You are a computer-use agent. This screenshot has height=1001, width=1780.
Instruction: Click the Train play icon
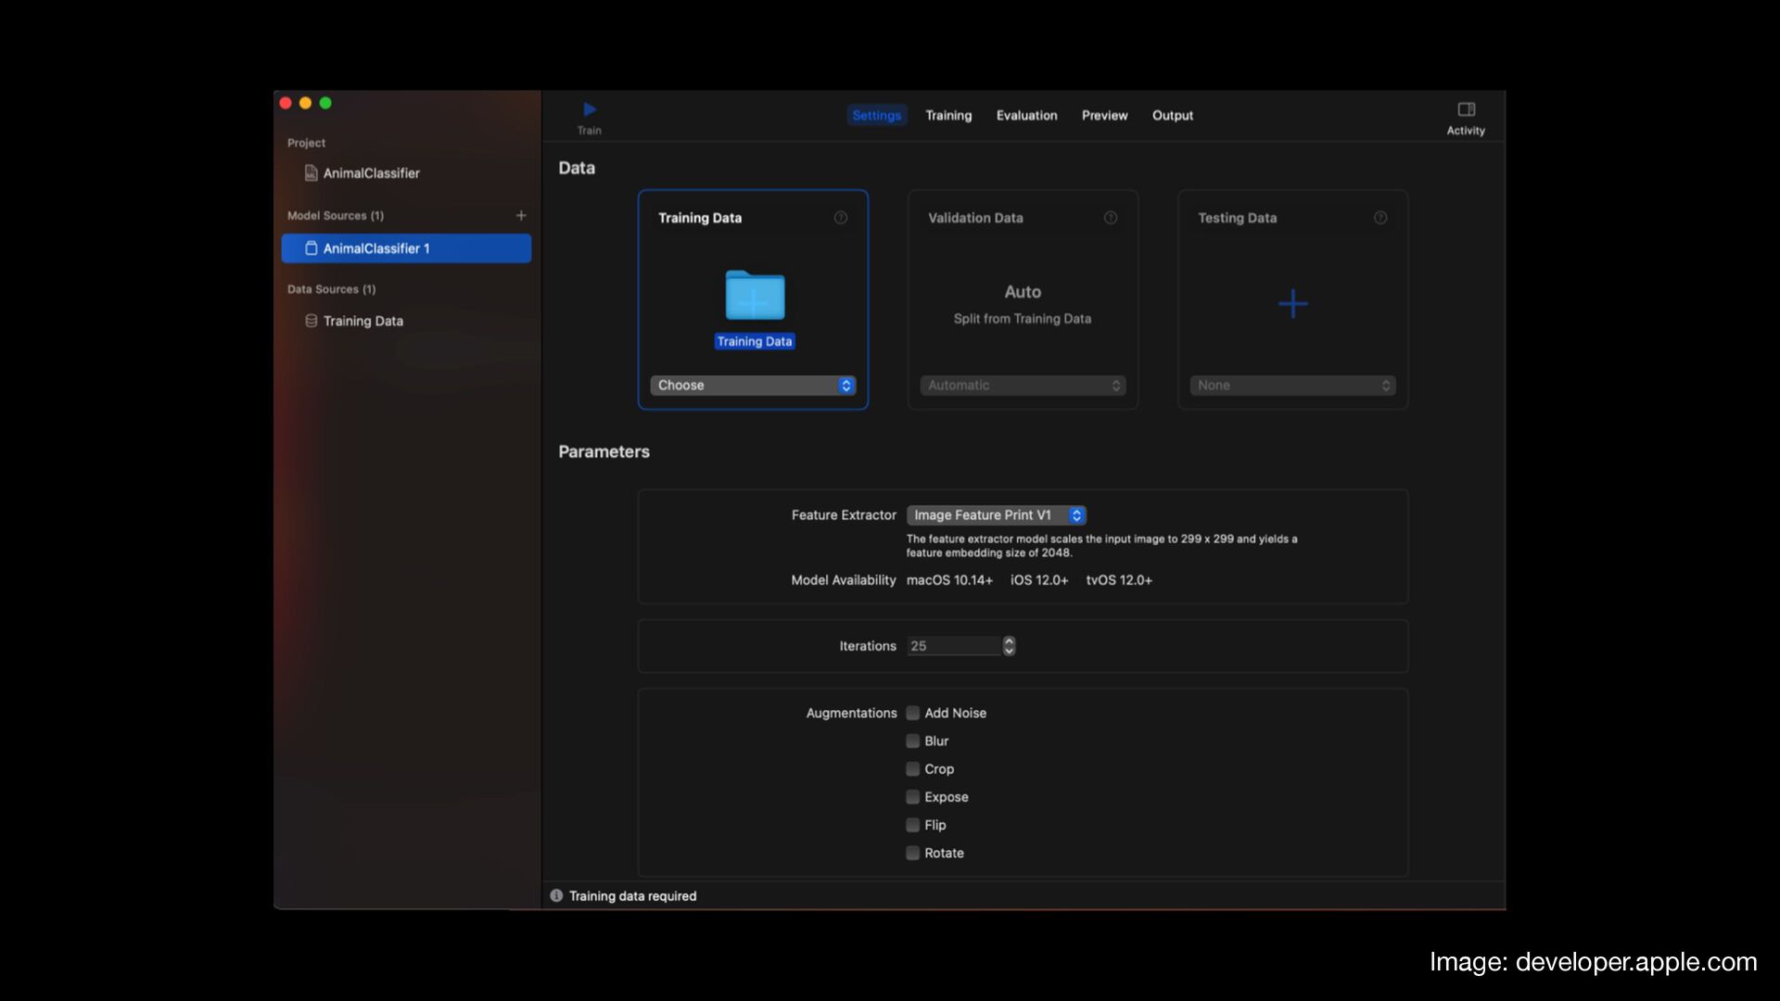pos(590,109)
